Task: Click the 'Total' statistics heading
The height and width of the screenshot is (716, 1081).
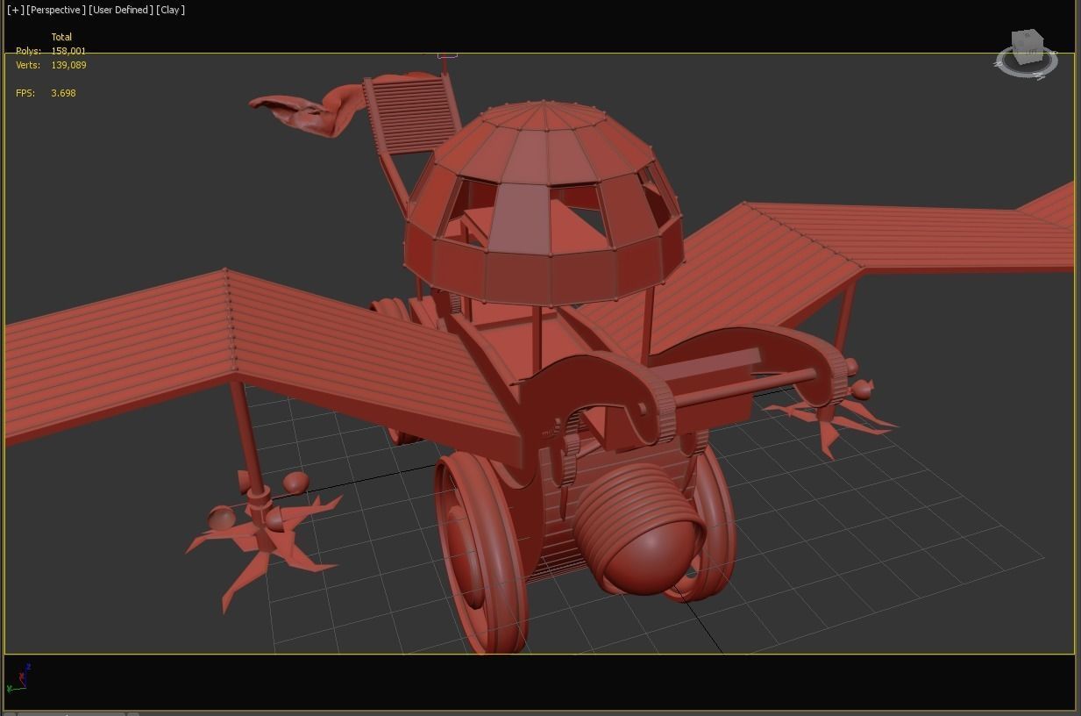Action: pyautogui.click(x=61, y=37)
